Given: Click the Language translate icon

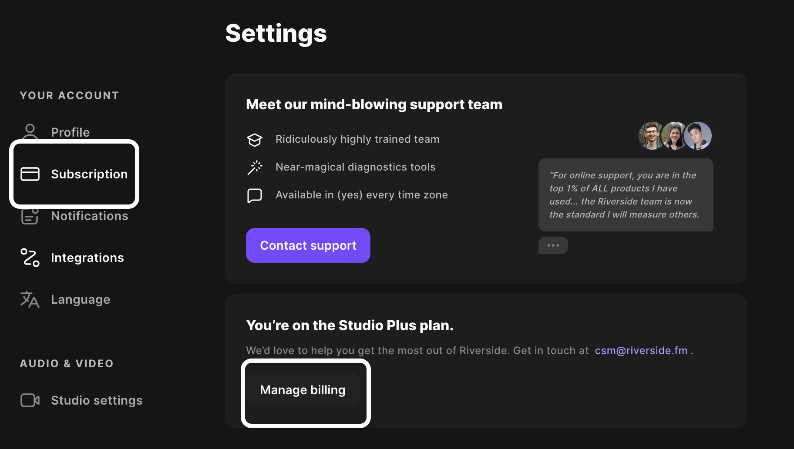Looking at the screenshot, I should click(x=30, y=299).
